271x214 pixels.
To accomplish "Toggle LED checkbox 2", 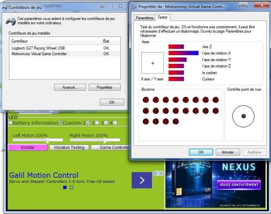I will click(97, 123).
